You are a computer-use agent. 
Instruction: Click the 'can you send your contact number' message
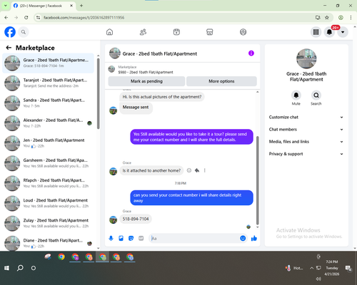click(191, 197)
